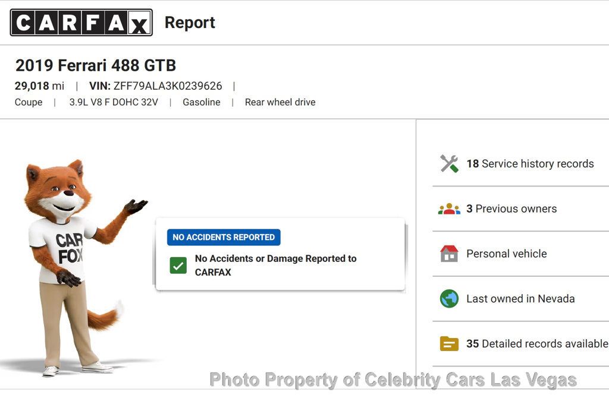Click the previous owners people icon

coord(449,209)
